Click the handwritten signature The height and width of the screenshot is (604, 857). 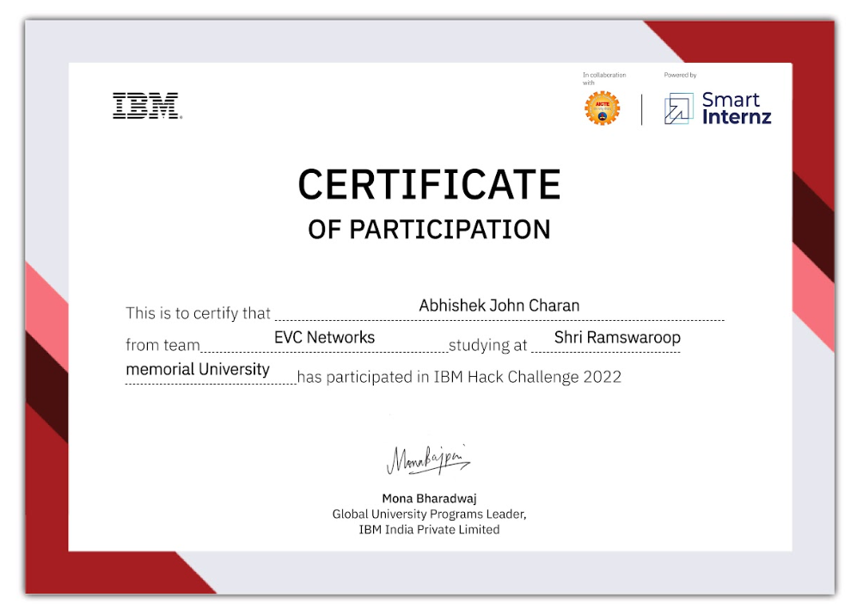pyautogui.click(x=428, y=459)
